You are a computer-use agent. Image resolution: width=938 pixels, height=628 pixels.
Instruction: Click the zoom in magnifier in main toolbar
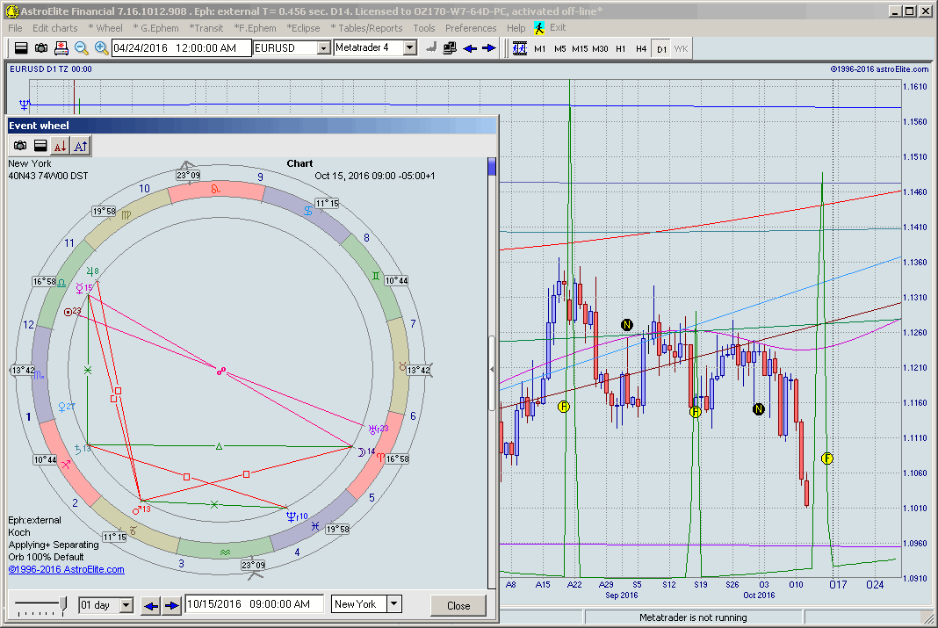coord(101,48)
